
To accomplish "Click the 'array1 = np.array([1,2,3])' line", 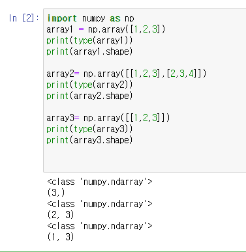I will tap(106, 29).
